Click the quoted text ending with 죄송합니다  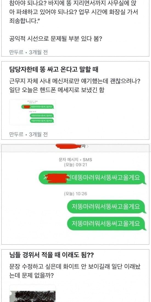pyautogui.click(x=74, y=12)
